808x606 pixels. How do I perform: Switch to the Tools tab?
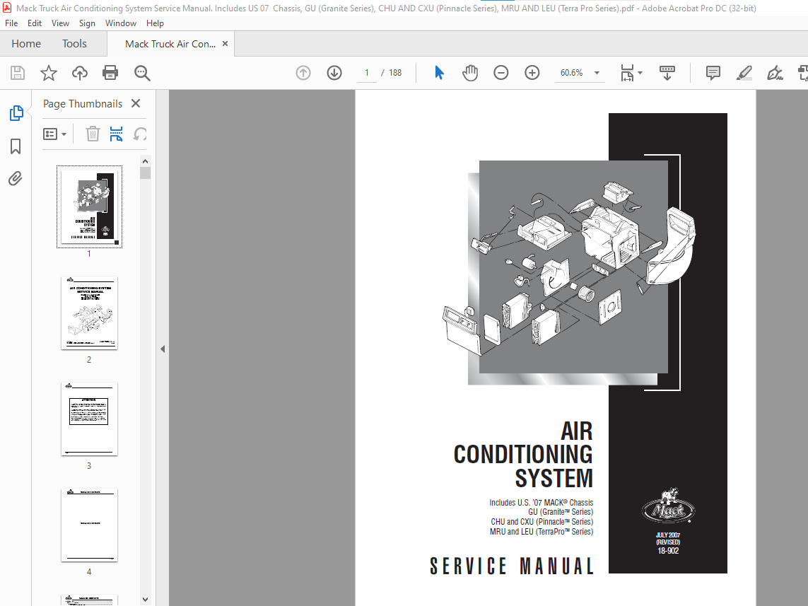74,44
